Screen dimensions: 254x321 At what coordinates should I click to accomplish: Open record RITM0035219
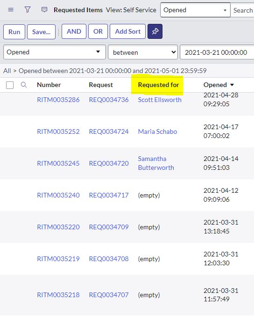point(58,259)
